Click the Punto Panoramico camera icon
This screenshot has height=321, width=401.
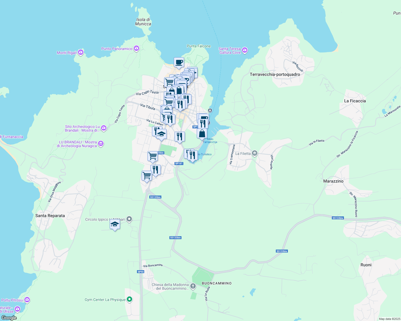click(x=136, y=48)
